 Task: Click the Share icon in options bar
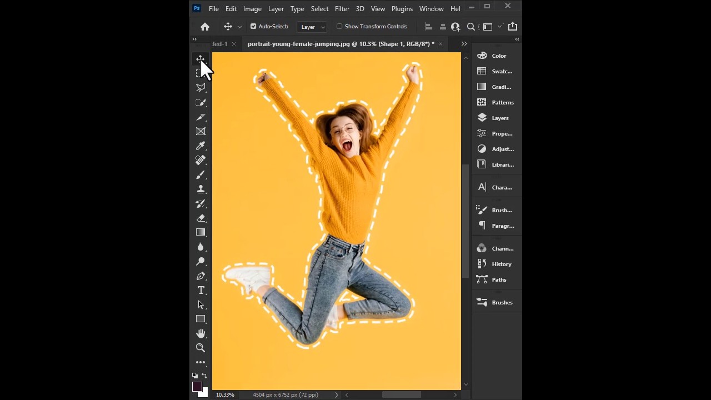513,27
